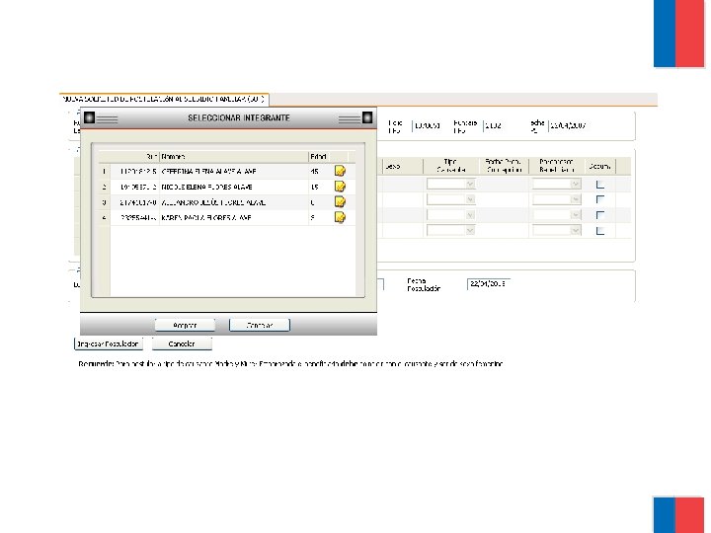Select row 'ALEJANDRO JESÚS FLORES ALAVE'
Screen dimensions: 711x533
click(x=227, y=202)
